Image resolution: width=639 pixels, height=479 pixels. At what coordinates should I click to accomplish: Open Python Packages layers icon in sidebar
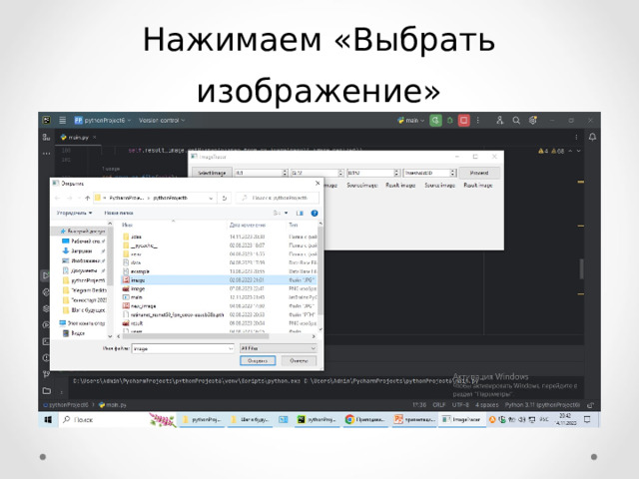(x=46, y=308)
